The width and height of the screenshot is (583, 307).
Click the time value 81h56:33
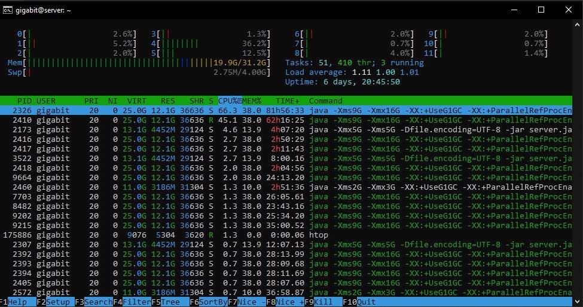point(285,111)
